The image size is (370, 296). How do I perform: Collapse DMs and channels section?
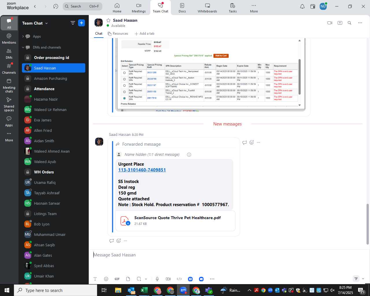coord(23,47)
